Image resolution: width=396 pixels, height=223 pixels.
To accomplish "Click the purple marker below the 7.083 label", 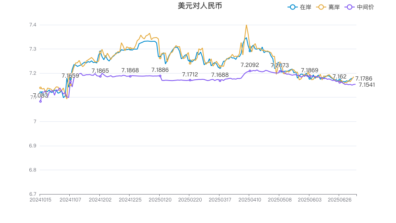I will click(x=40, y=101).
